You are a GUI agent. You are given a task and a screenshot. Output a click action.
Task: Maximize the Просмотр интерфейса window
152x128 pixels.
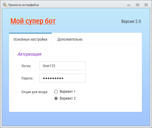[137, 5]
